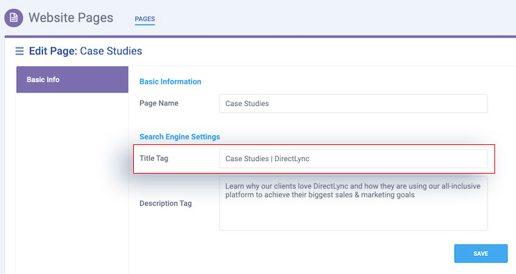The width and height of the screenshot is (516, 274).
Task: Click the Website Pages document icon
Action: point(13,17)
